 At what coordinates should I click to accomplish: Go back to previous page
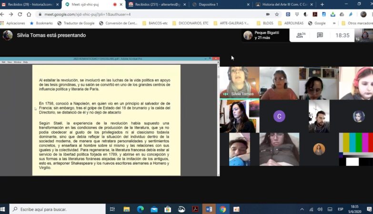2,14
